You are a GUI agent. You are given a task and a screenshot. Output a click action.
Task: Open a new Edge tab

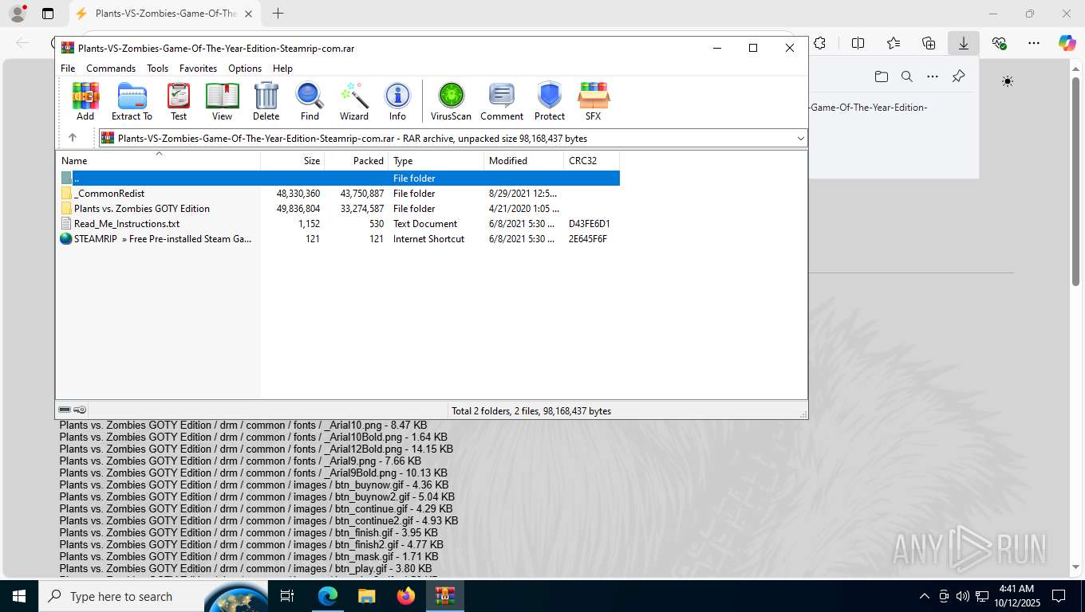(278, 14)
